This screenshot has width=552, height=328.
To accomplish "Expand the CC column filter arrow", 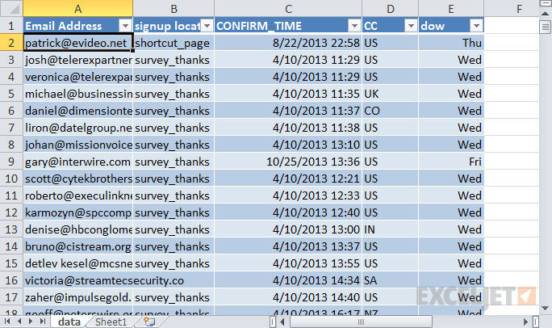I will coord(411,26).
